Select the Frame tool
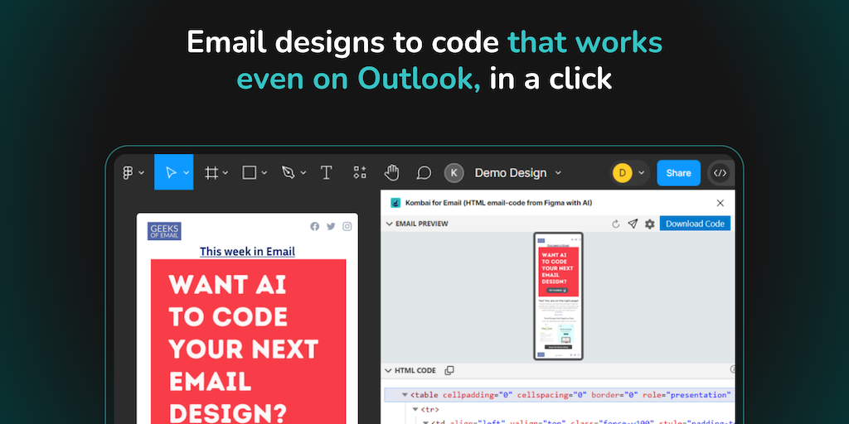 [x=211, y=172]
